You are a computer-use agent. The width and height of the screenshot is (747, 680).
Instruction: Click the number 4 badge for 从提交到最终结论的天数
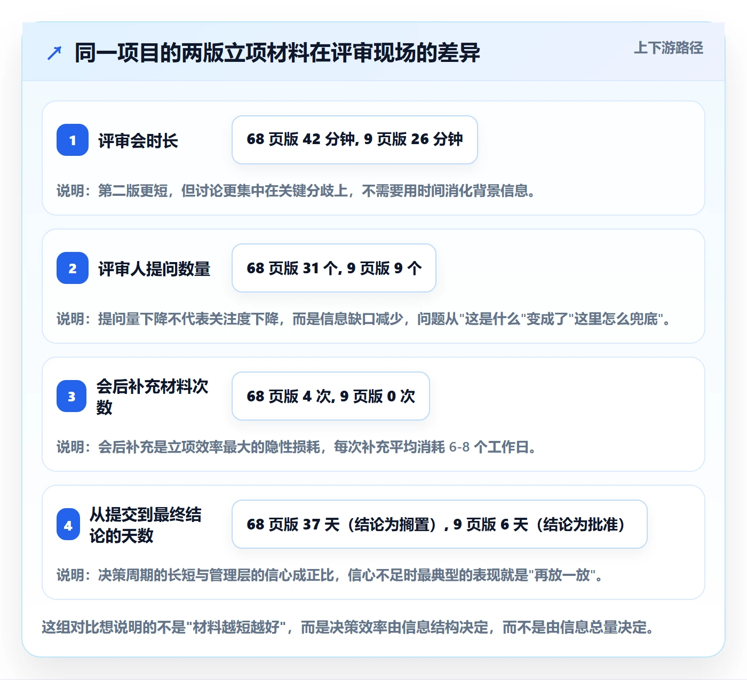tap(68, 525)
